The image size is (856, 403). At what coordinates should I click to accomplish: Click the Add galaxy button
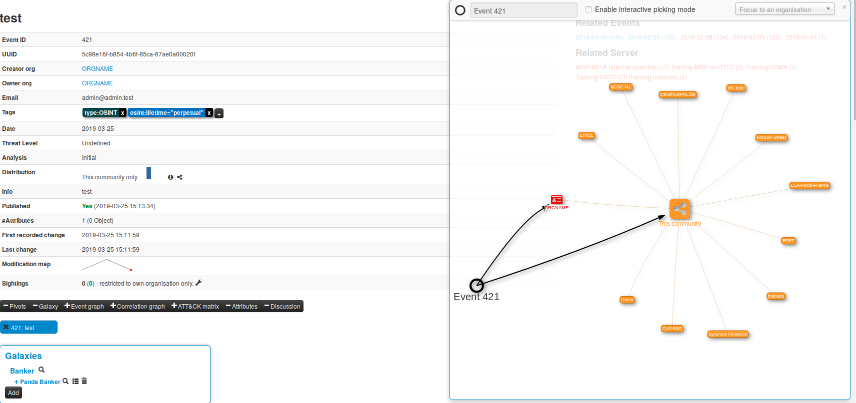(13, 393)
